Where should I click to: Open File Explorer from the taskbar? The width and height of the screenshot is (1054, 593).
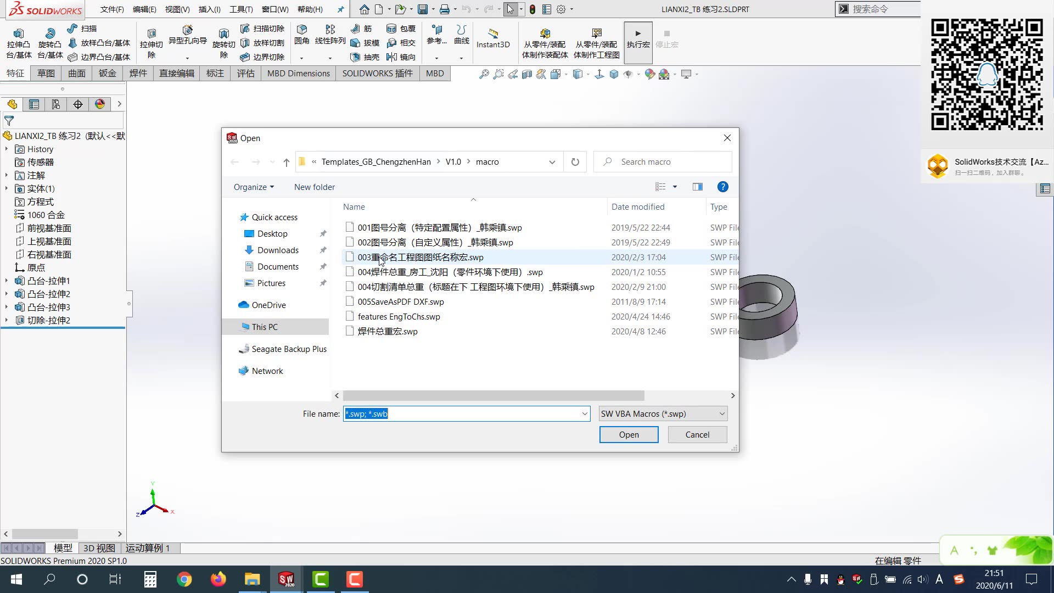tap(252, 579)
